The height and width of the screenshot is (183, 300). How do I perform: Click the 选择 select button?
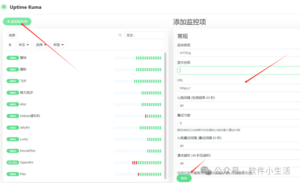12,35
